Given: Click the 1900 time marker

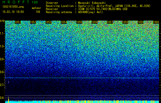Looking at the screenshot, I should tap(156, 22).
